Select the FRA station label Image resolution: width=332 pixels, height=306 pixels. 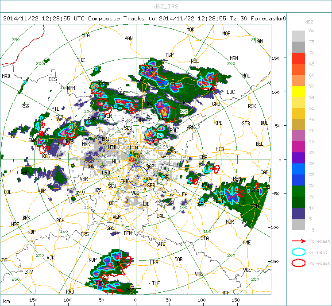[154, 262]
